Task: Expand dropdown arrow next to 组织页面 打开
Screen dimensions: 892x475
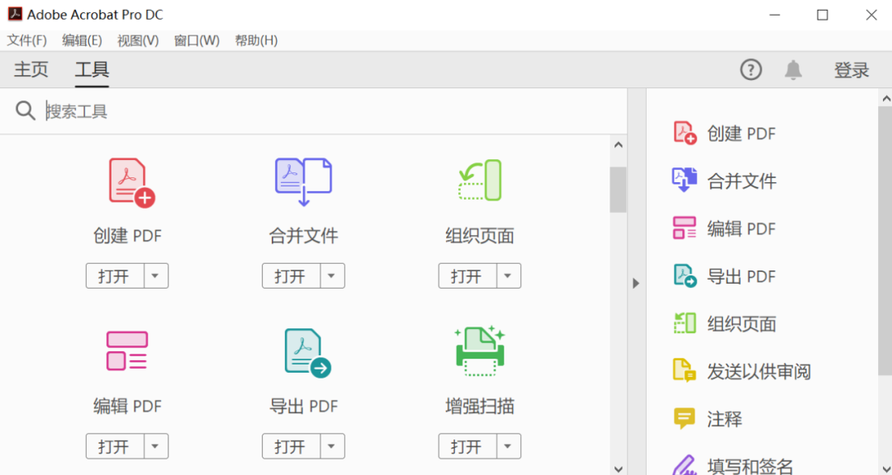Action: coord(509,276)
